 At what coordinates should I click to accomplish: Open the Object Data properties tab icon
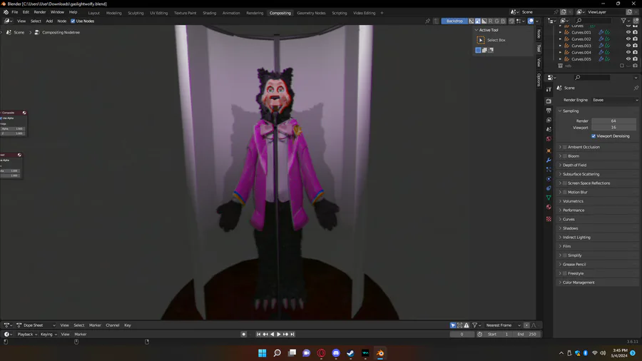(549, 198)
